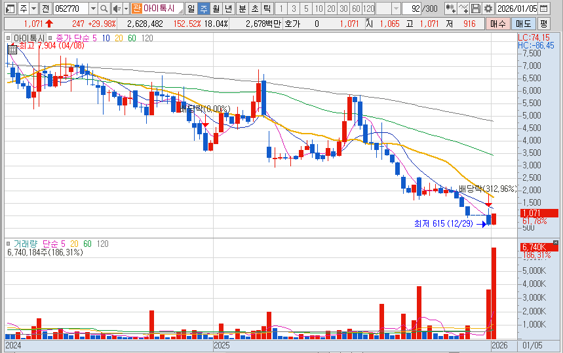The width and height of the screenshot is (563, 353).
Task: Click the 호가 quote label
Action: coord(292,24)
